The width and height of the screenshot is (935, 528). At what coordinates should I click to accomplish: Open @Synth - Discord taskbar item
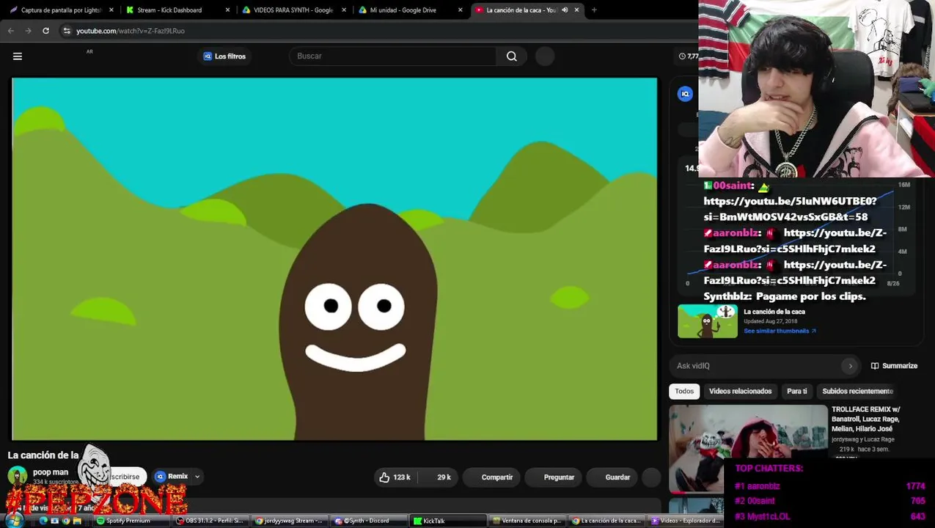click(x=367, y=521)
